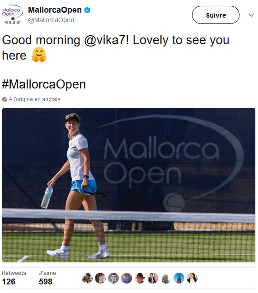Open the tennis player photo
The image size is (258, 293).
[129, 185]
